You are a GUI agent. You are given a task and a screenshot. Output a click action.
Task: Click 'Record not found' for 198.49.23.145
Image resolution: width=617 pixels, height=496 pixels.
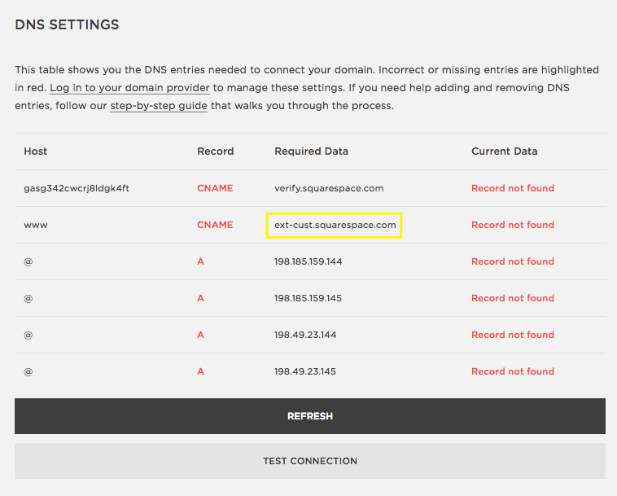(512, 371)
